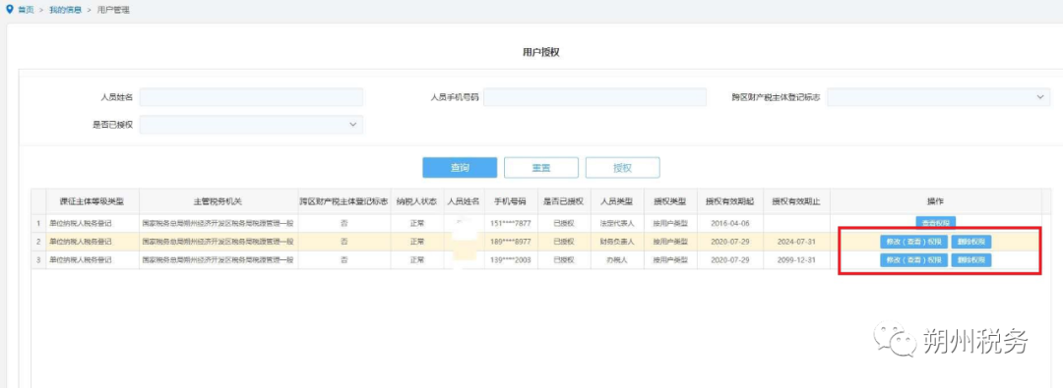Click the 授权有效期起 column header
Image resolution: width=1063 pixels, height=388 pixels.
(729, 201)
